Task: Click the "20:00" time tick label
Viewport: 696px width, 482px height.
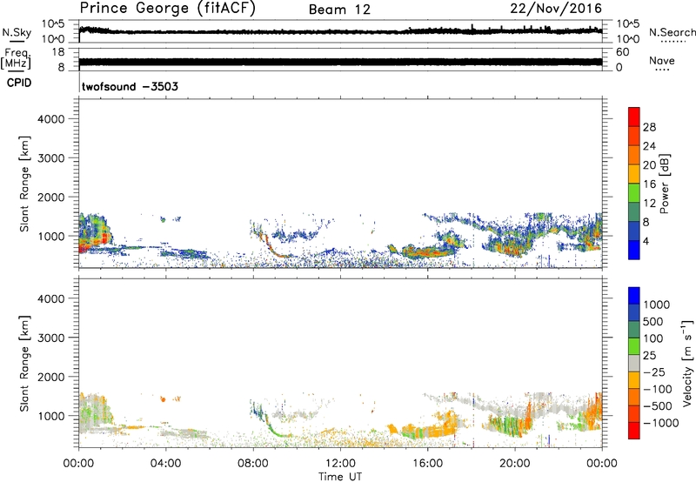Action: tap(515, 464)
